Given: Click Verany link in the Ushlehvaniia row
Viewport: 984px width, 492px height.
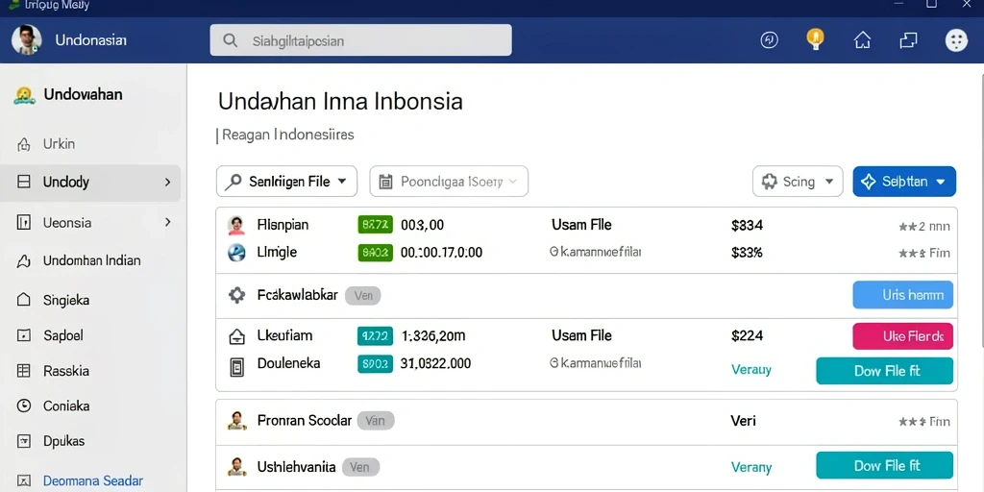Looking at the screenshot, I should click(751, 467).
